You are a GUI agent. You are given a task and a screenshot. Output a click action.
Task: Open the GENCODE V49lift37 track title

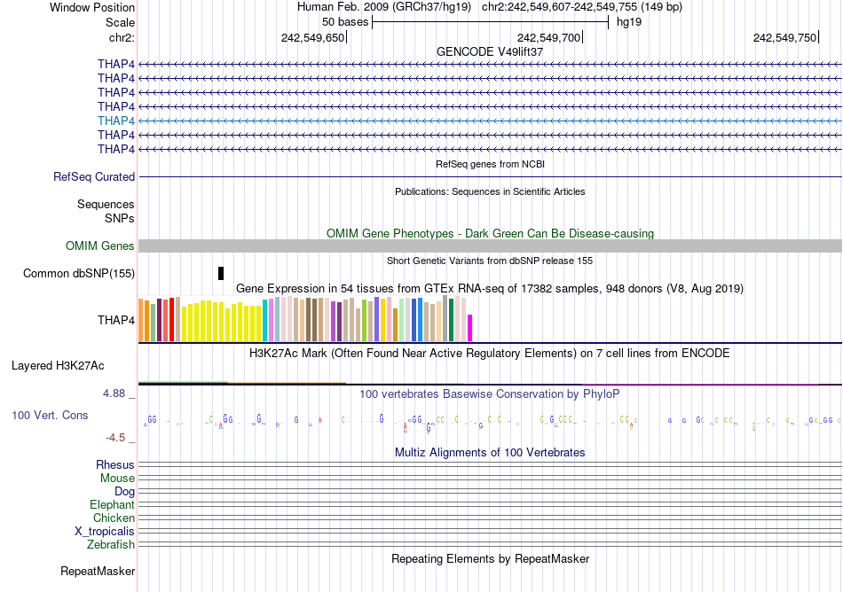[x=490, y=51]
